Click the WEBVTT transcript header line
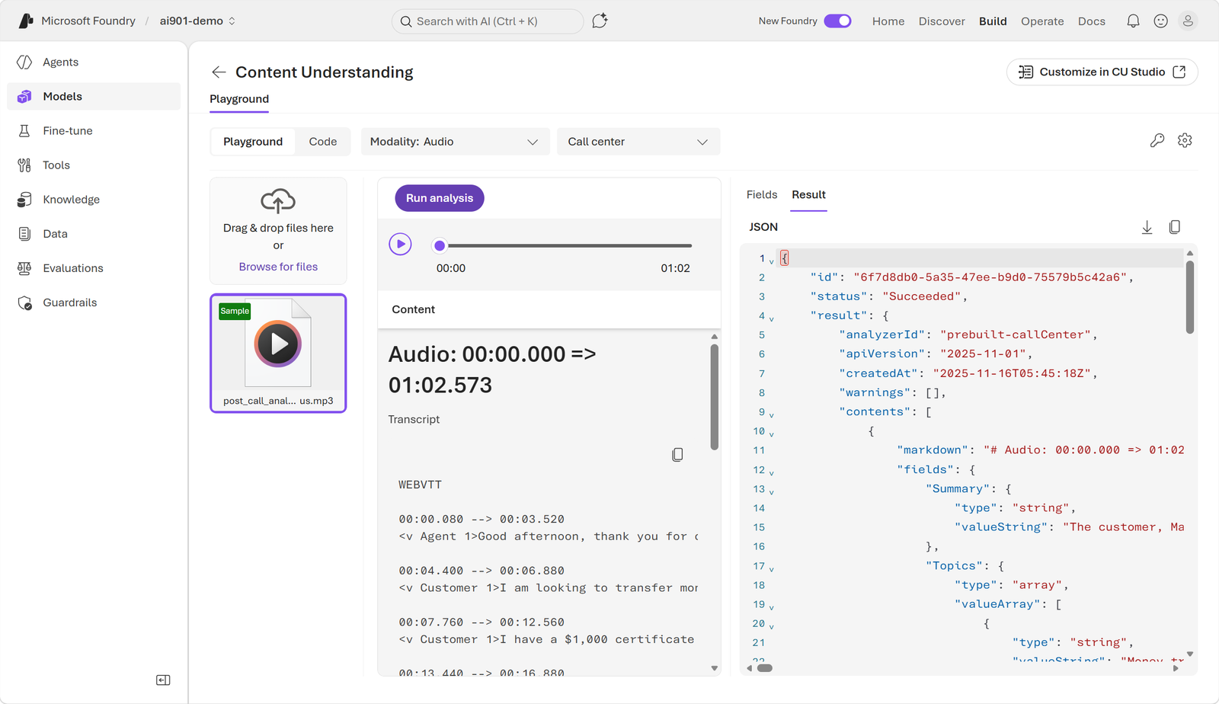The height and width of the screenshot is (704, 1219). tap(420, 485)
